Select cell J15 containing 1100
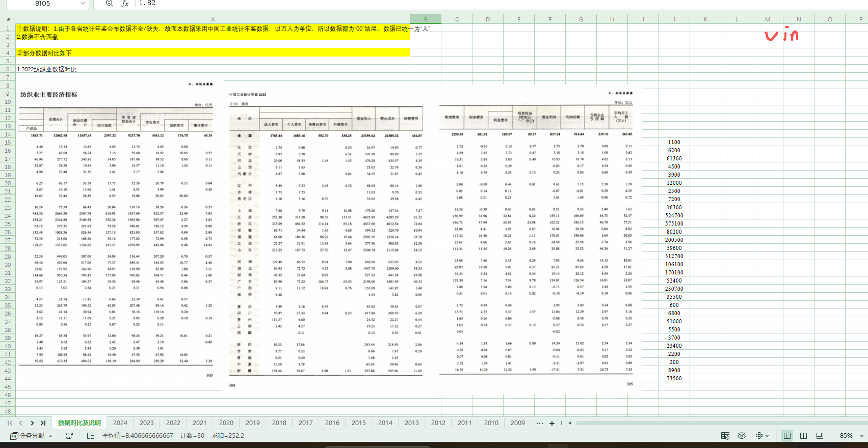The height and width of the screenshot is (448, 868). (674, 143)
